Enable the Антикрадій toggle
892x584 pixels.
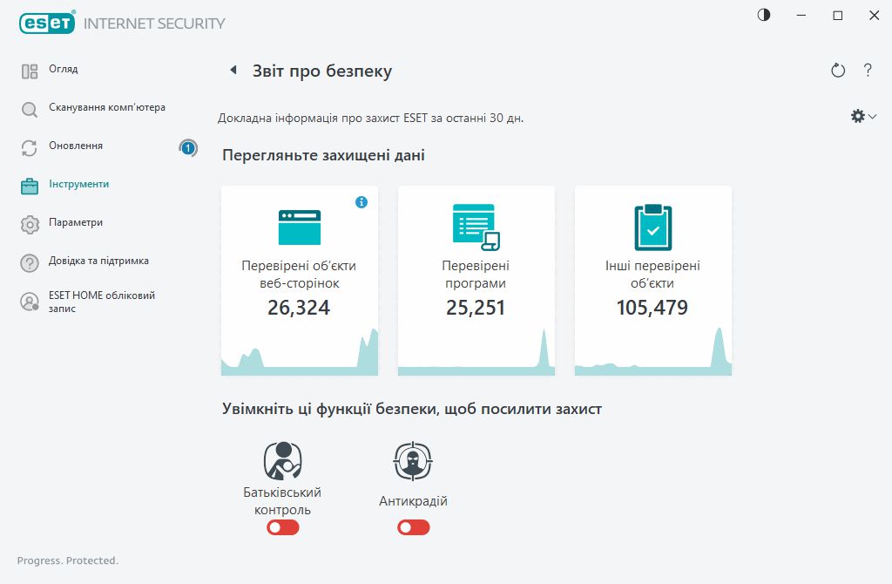[414, 527]
